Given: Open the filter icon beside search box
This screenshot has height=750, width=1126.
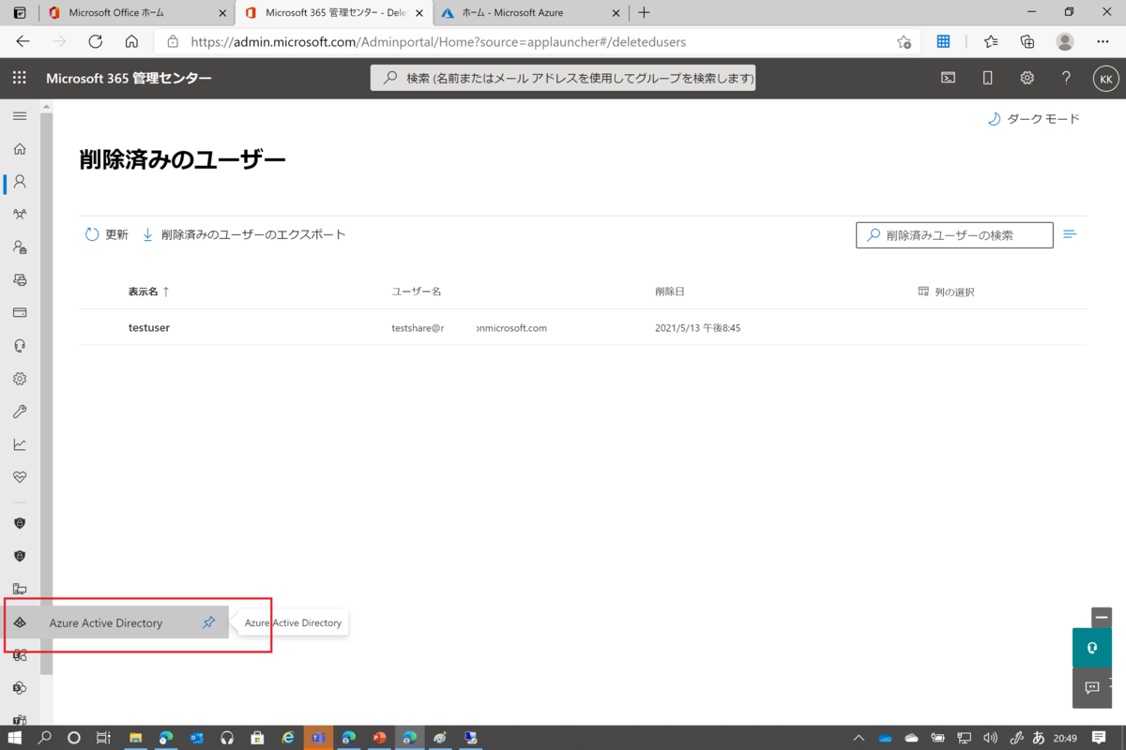Looking at the screenshot, I should [1069, 234].
